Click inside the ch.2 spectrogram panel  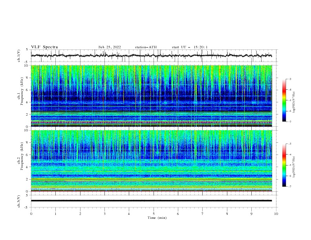click(151, 161)
